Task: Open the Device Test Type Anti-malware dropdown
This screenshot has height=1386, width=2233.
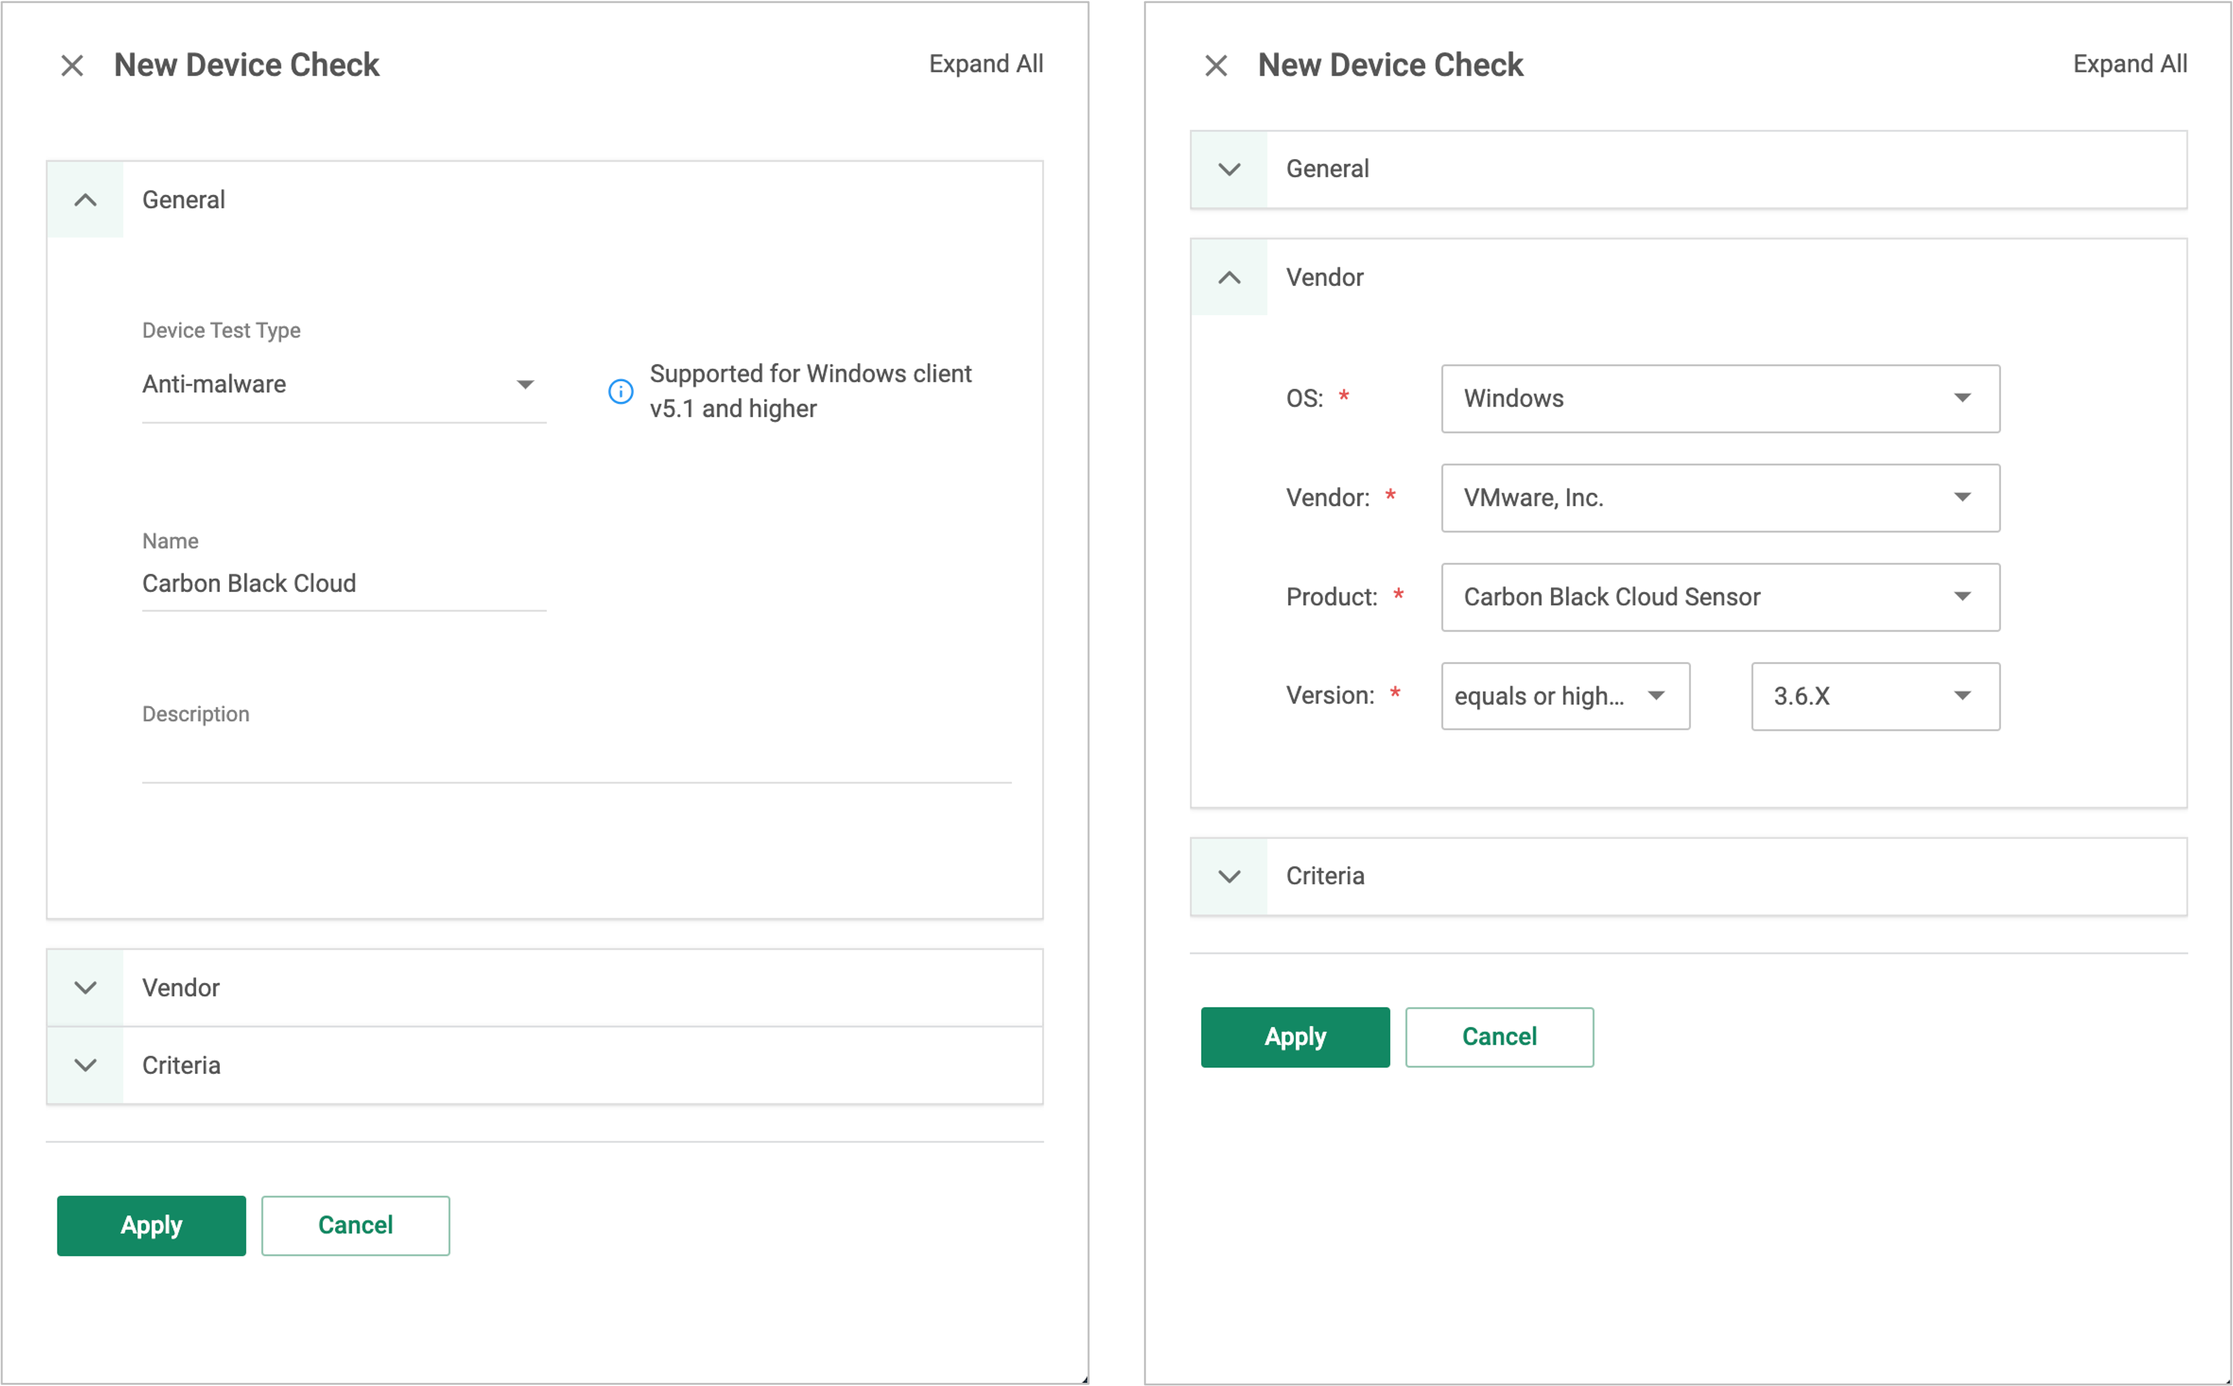Action: (344, 385)
